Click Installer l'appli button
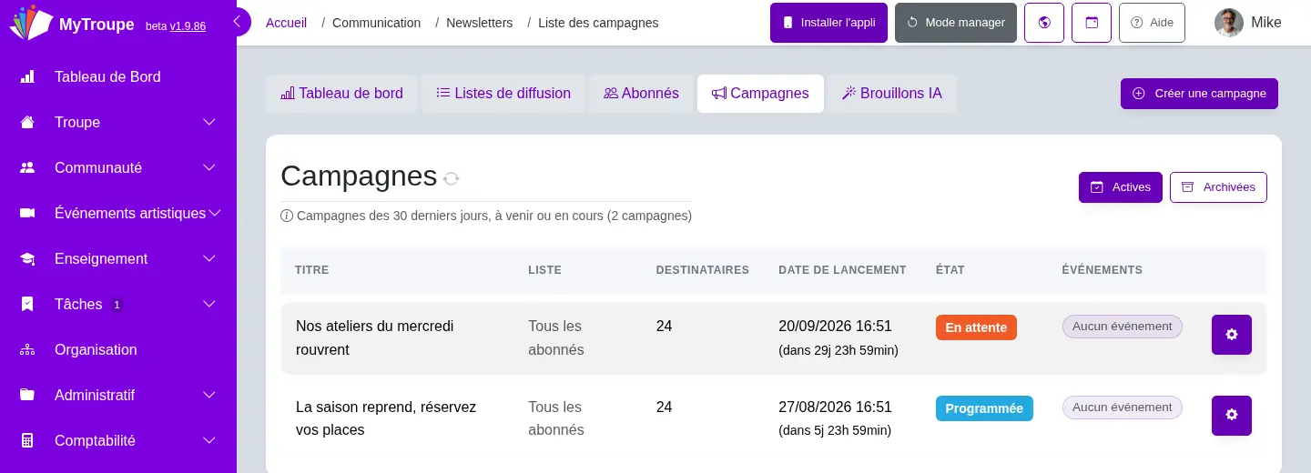 (x=828, y=23)
